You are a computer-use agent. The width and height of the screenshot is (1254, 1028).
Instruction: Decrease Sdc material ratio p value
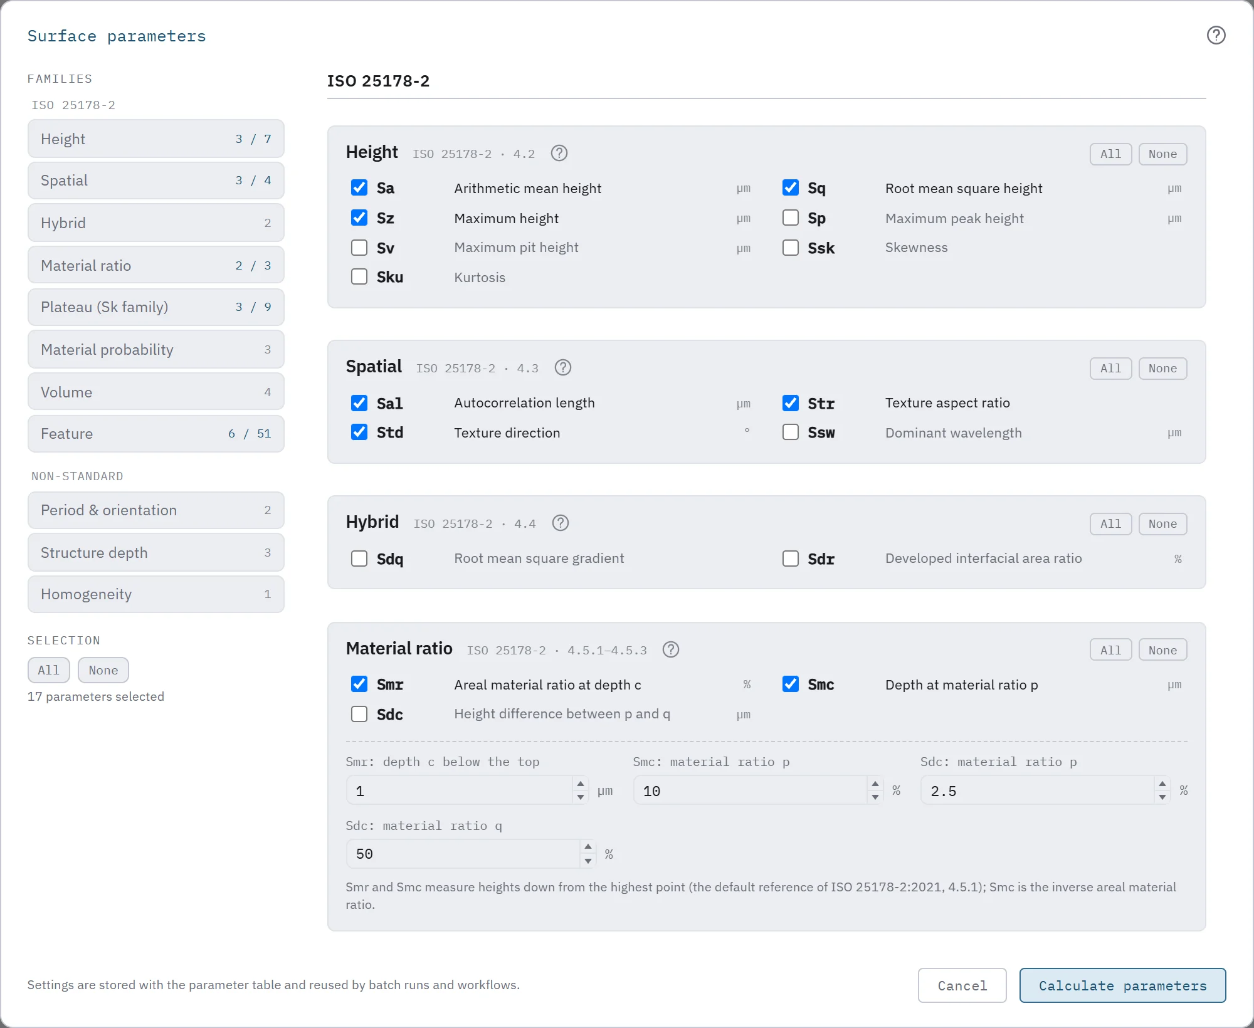[1162, 797]
